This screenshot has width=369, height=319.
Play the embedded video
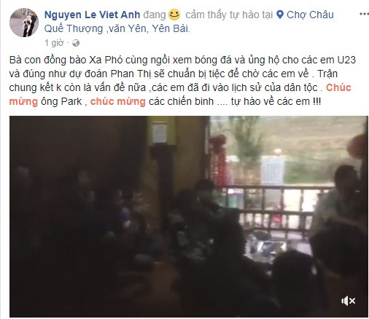189,216
